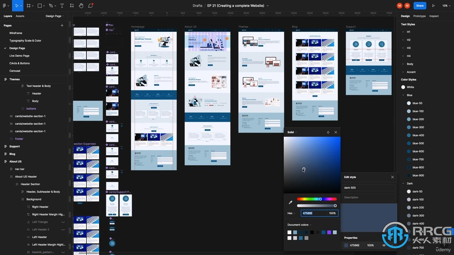The image size is (454, 255).
Task: Open the Solid fill type dropdown
Action: coord(292,132)
